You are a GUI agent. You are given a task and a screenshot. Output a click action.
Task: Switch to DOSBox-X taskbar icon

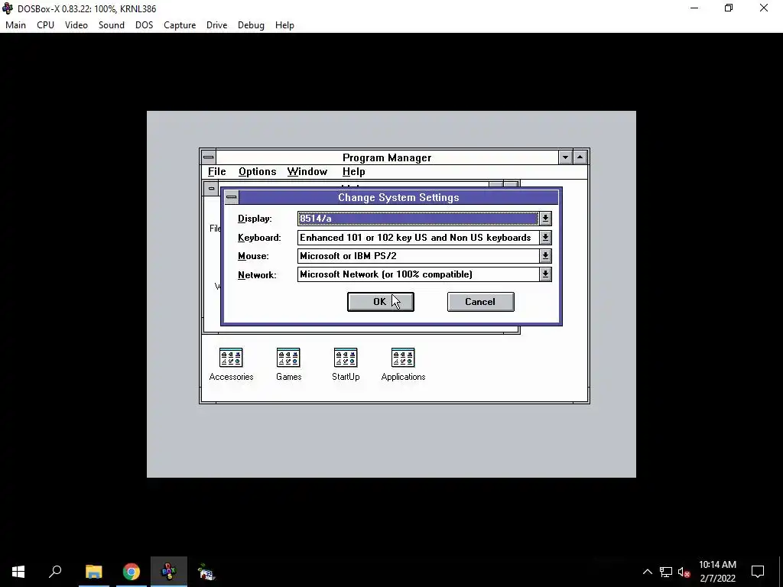click(x=169, y=572)
